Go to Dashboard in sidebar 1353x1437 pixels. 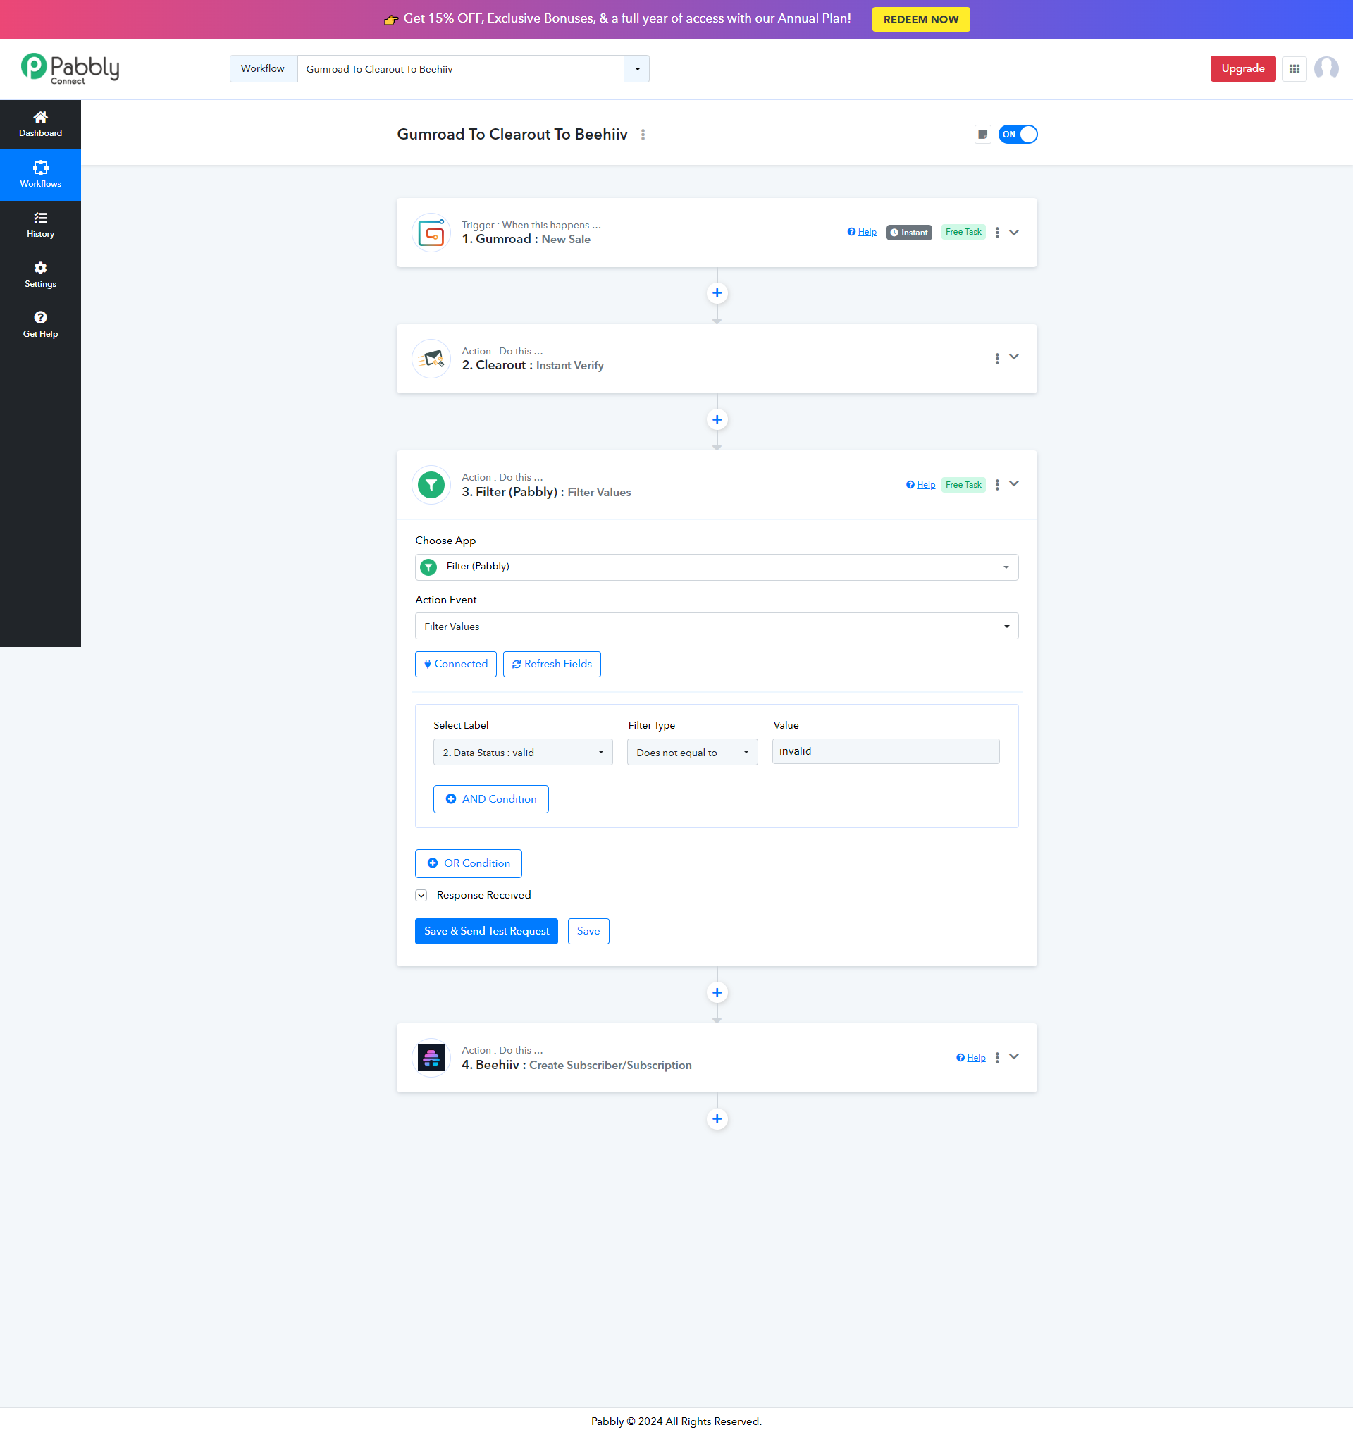pyautogui.click(x=40, y=124)
